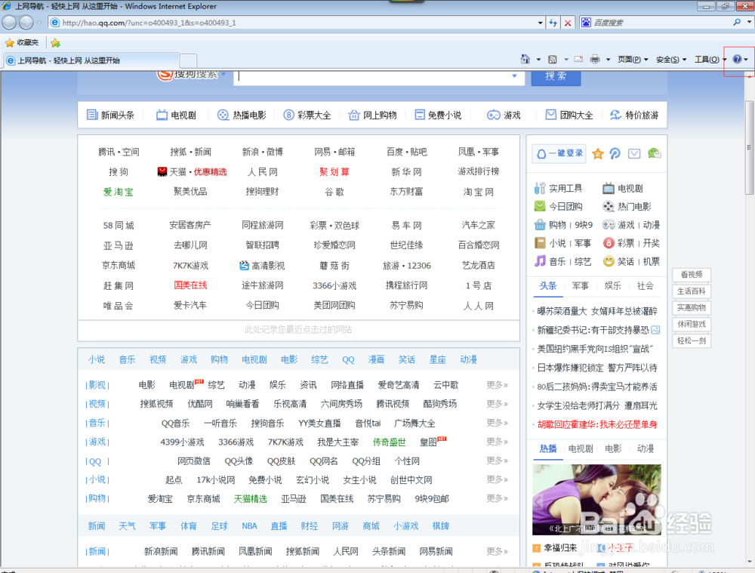The height and width of the screenshot is (573, 755).
Task: Click the 休闲游戏 side shortcut button
Action: coord(692,324)
